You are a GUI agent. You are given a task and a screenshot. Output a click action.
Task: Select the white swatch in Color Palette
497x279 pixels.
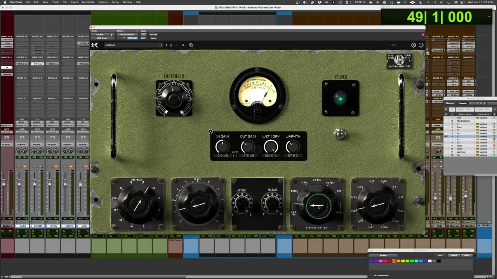(430, 261)
